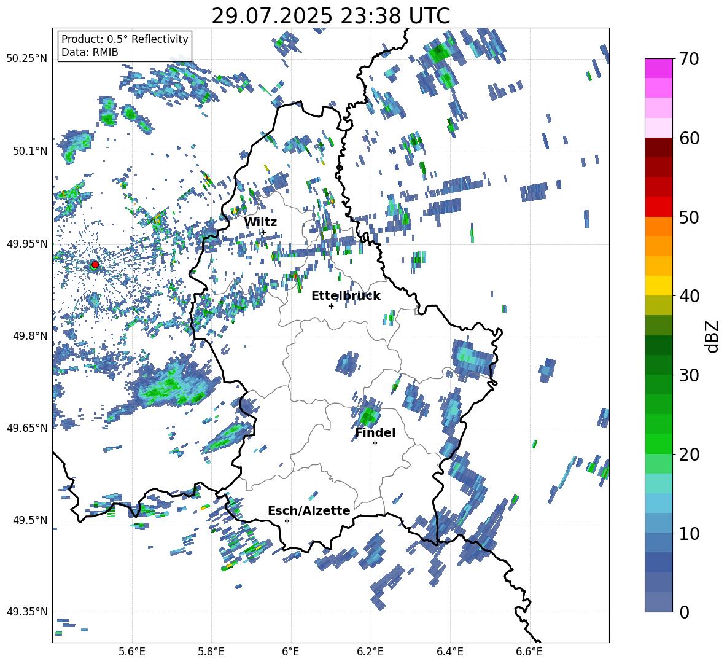727x664 pixels.
Task: Click the 'Product: 0.5° Reflectivity' text
Action: 125,39
